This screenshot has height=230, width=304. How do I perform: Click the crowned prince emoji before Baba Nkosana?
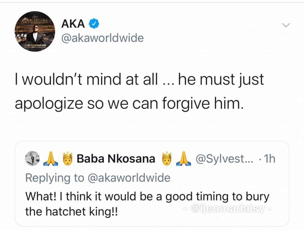tap(67, 159)
